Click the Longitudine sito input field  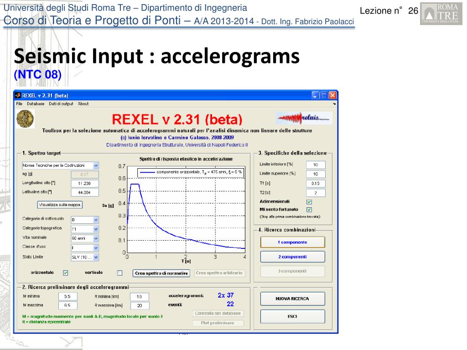(85, 183)
